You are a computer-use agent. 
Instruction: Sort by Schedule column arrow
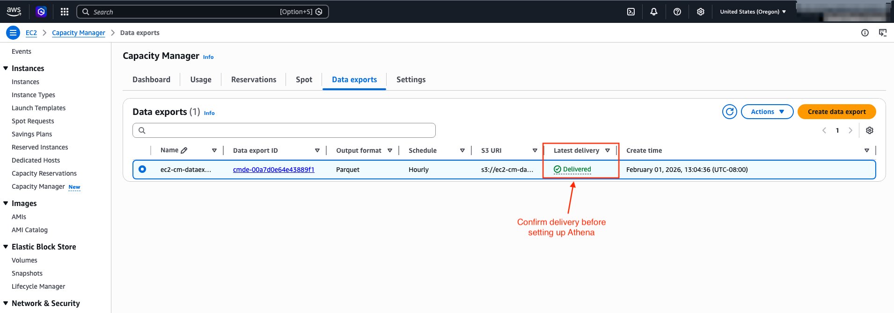coord(462,150)
